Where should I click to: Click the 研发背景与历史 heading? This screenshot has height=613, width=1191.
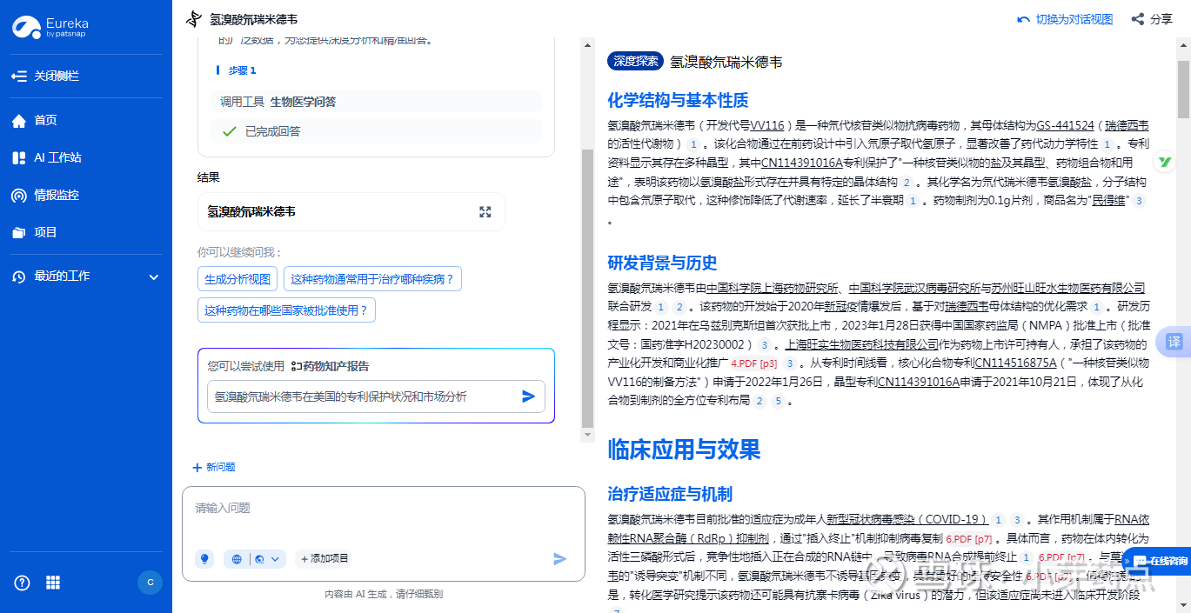(x=662, y=263)
